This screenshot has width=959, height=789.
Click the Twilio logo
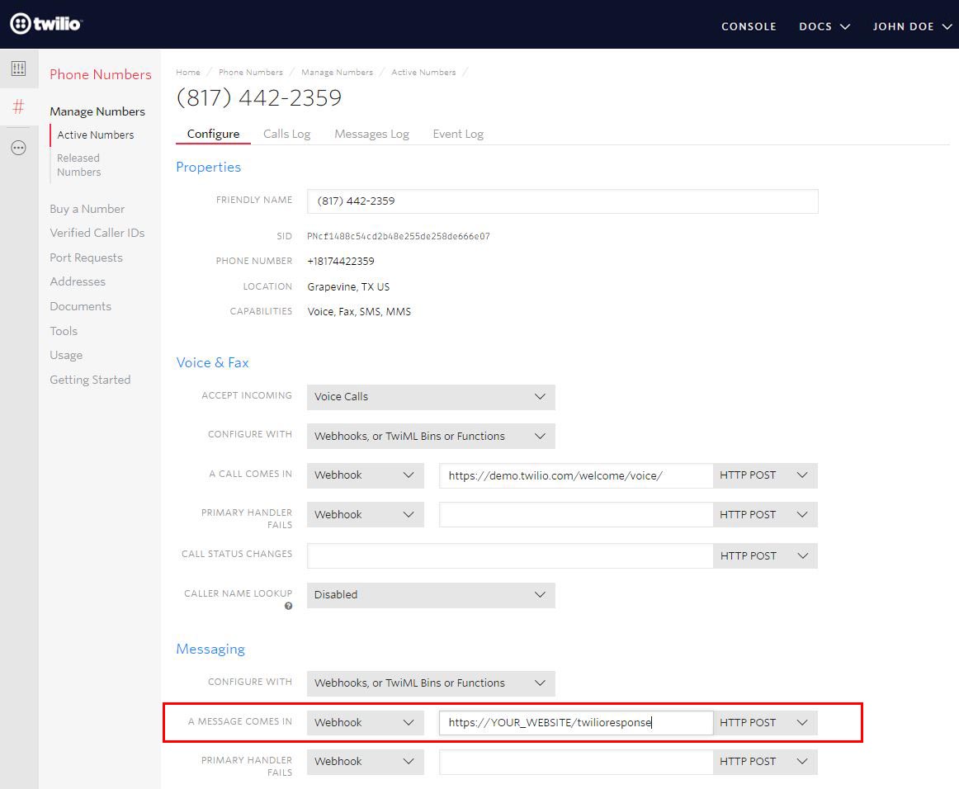[x=46, y=24]
